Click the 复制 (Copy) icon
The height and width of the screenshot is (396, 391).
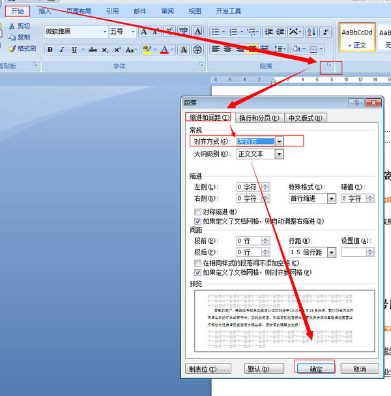point(12,37)
